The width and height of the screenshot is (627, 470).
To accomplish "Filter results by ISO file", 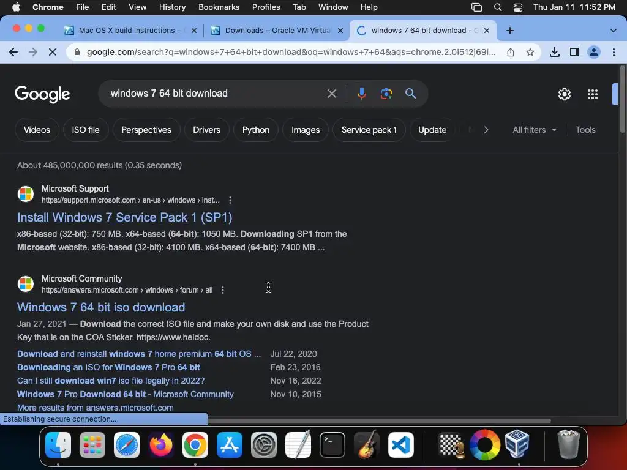I will click(86, 130).
